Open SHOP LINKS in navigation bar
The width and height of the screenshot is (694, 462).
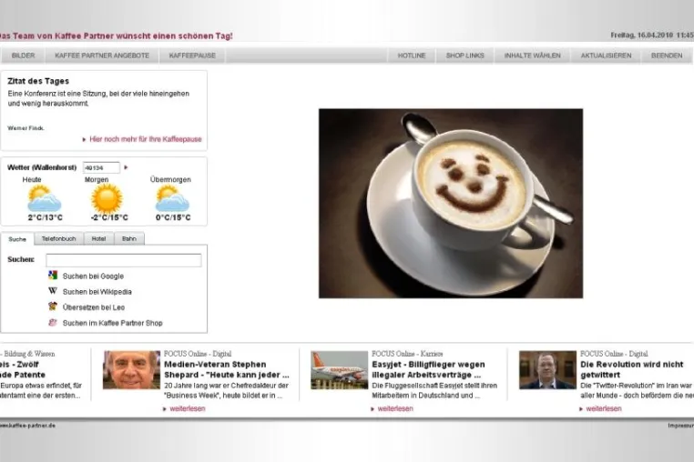[x=464, y=55]
